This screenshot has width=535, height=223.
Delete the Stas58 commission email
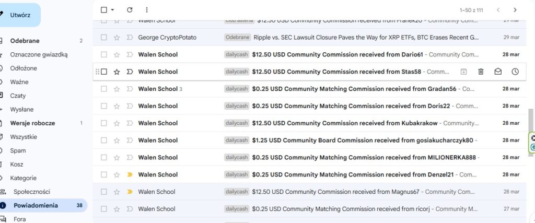click(x=481, y=72)
